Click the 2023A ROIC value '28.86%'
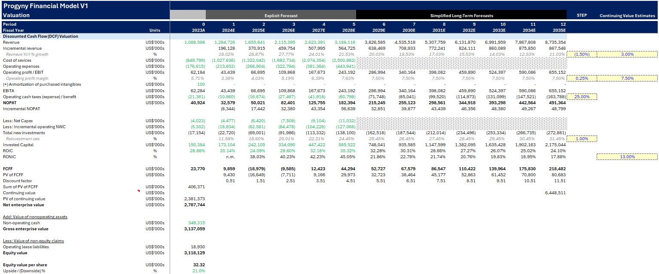659x274 pixels. tap(198, 151)
